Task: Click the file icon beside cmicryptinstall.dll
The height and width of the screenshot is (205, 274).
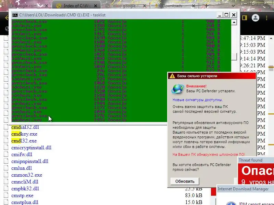Action: click(6, 147)
